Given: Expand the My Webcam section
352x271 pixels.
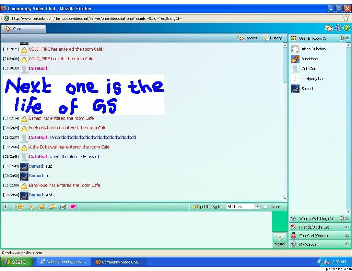Looking at the screenshot, I should pyautogui.click(x=348, y=244).
